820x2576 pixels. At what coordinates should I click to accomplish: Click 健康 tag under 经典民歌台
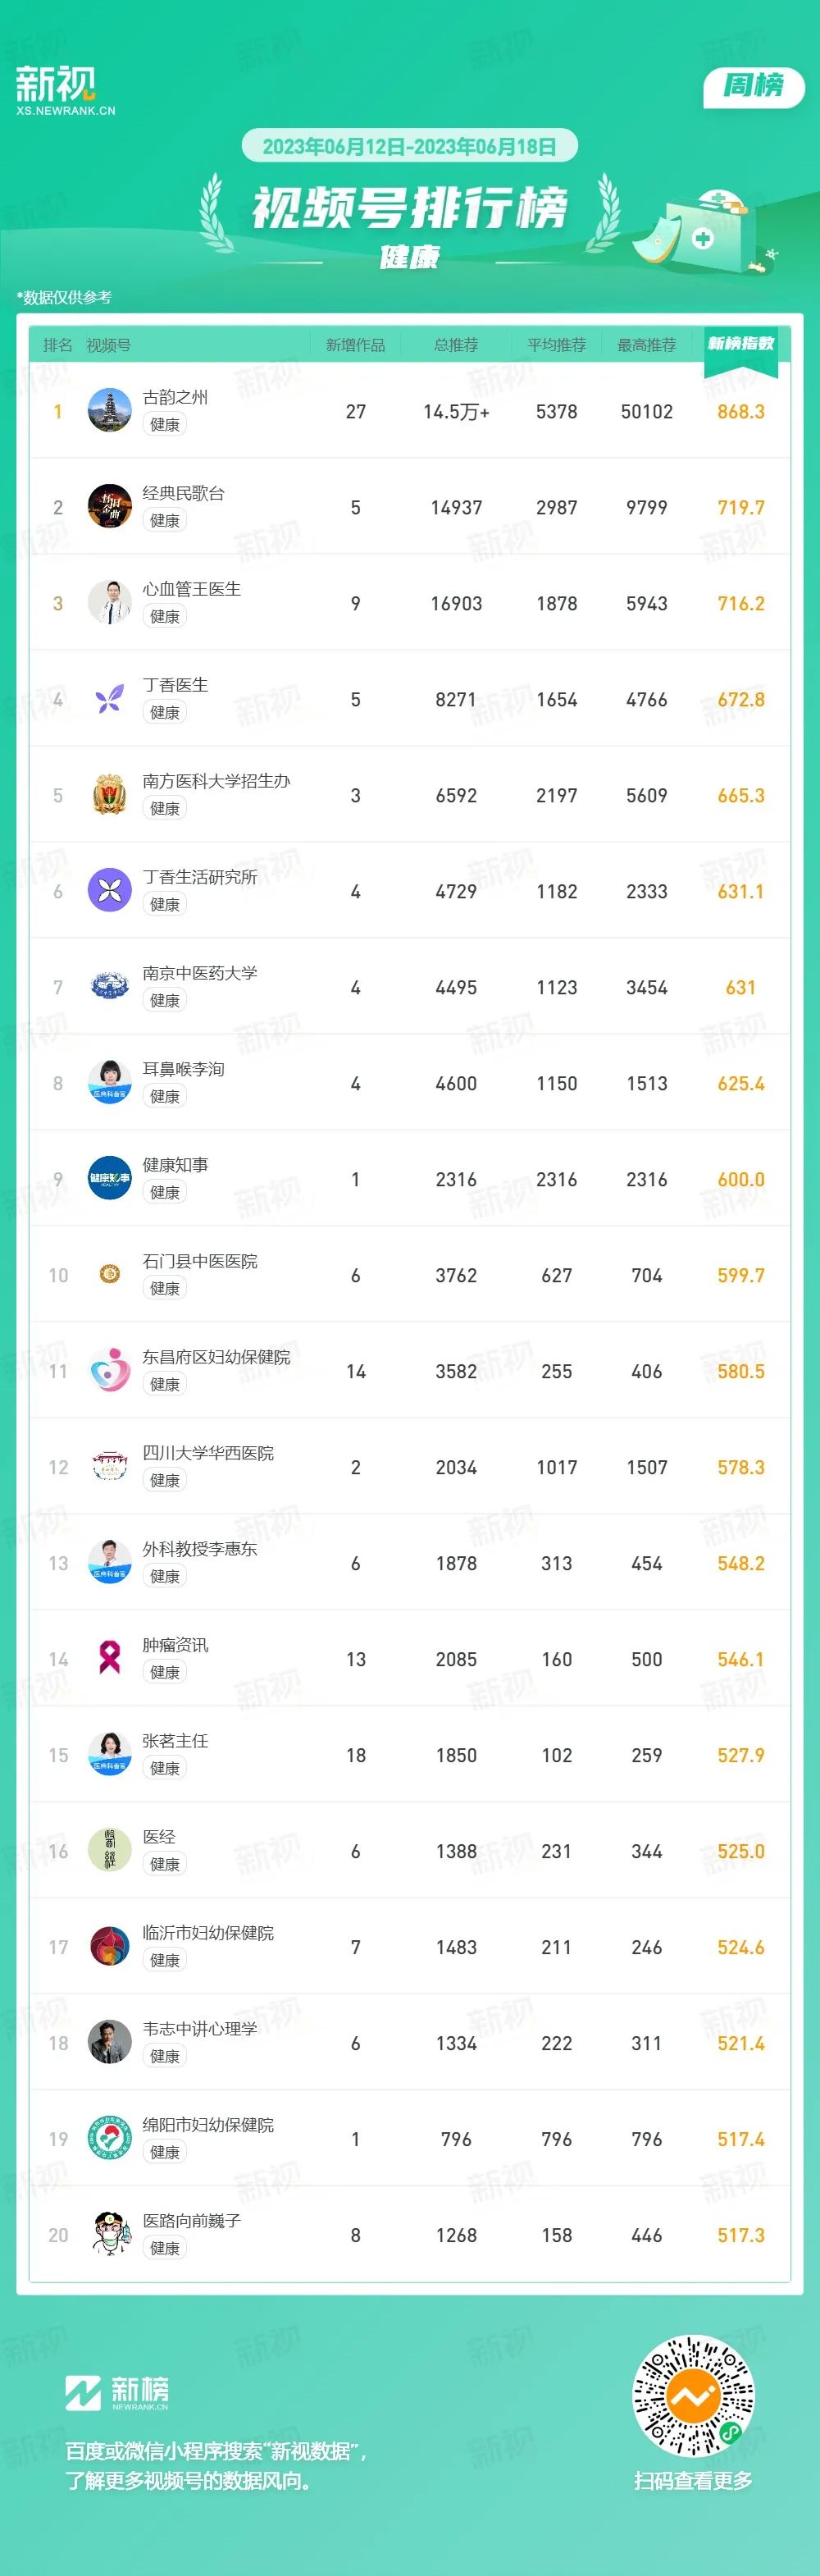165,521
